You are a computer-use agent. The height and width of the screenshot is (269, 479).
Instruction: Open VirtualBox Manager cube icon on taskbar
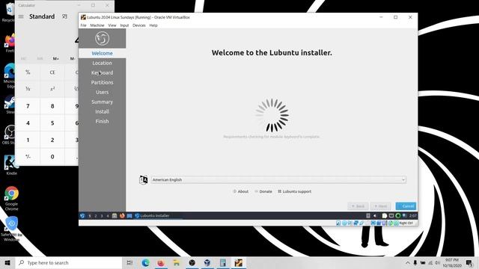(207, 262)
